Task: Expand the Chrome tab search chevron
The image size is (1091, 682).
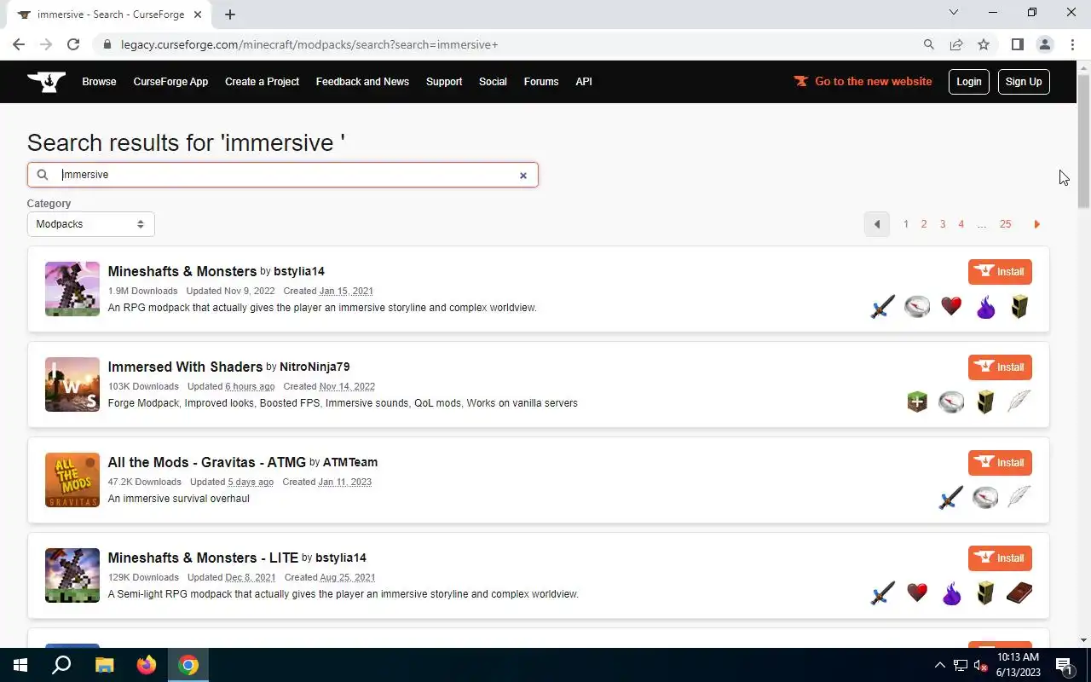Action: [954, 12]
